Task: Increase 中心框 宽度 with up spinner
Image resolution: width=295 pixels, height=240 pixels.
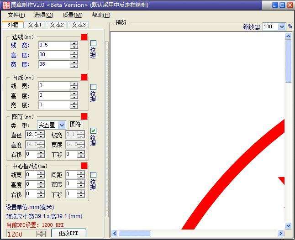Action: point(81,182)
